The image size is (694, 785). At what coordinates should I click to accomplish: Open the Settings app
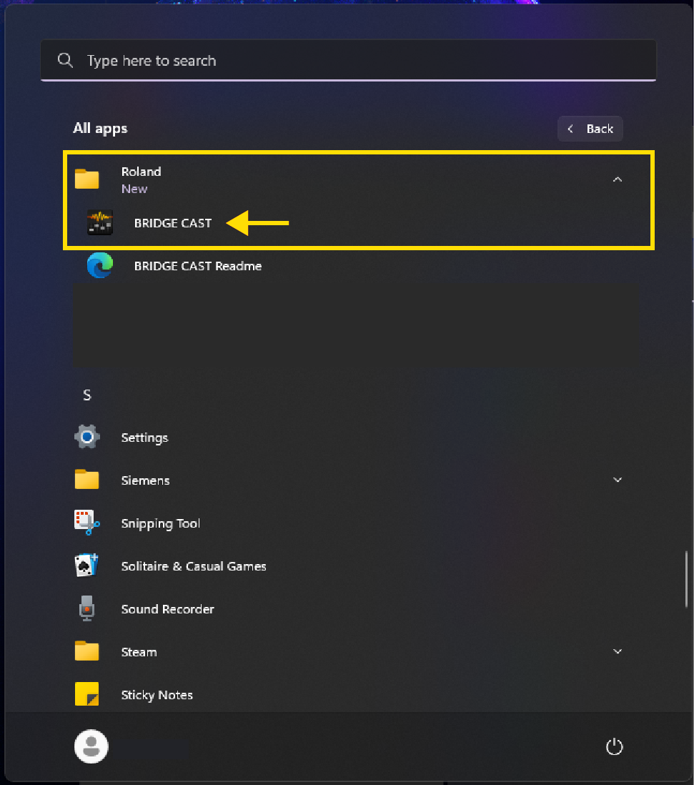coord(144,437)
